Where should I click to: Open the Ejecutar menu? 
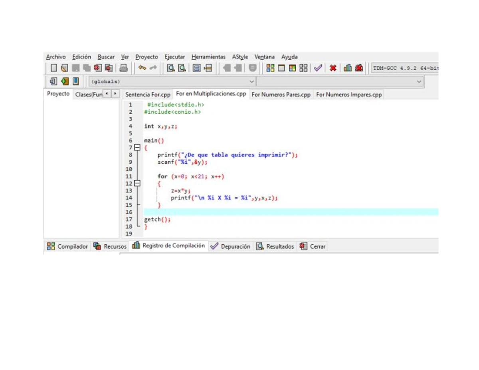[x=175, y=57]
